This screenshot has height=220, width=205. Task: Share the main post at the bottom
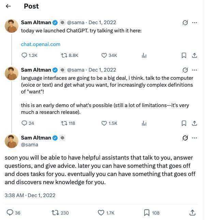192,212
